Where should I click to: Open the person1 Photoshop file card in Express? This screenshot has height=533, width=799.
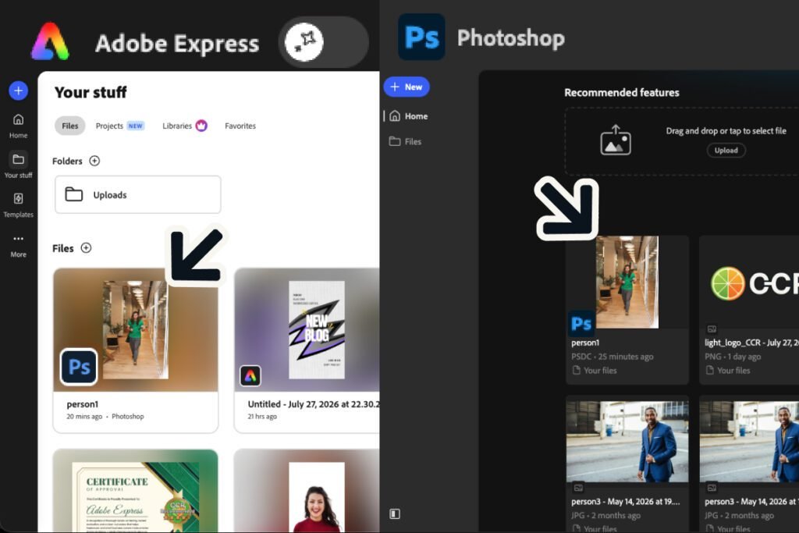136,350
